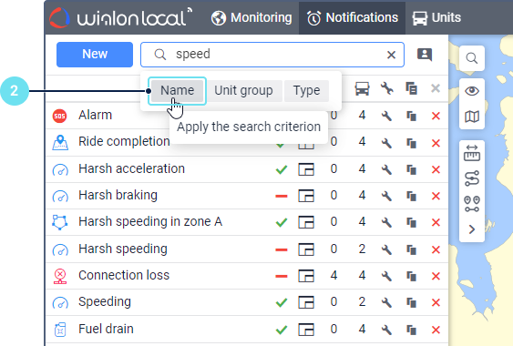This screenshot has height=346, width=513.
Task: Toggle the eye visible layers icon
Action: (x=472, y=90)
